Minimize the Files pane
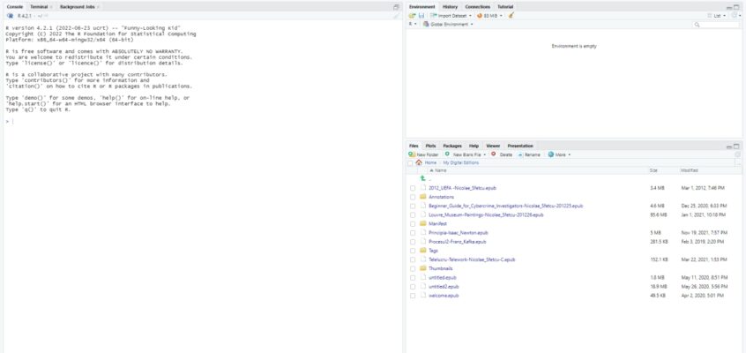 [x=729, y=146]
